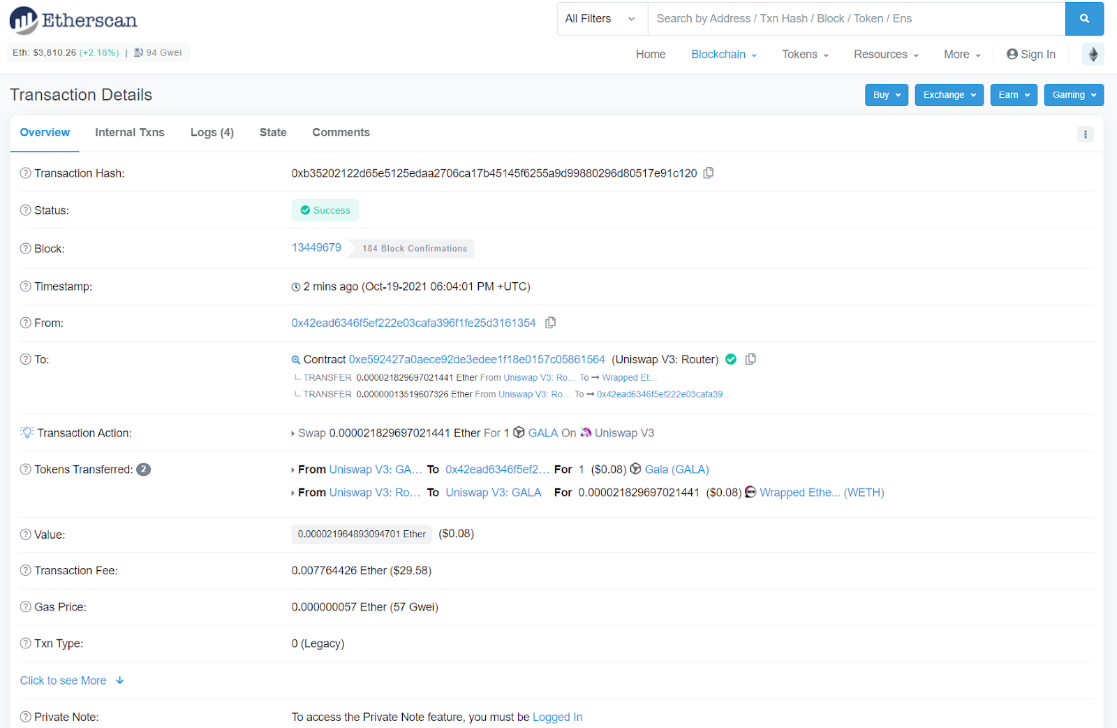This screenshot has width=1117, height=728.
Task: Click the GALA link in Transaction Action
Action: click(x=543, y=433)
